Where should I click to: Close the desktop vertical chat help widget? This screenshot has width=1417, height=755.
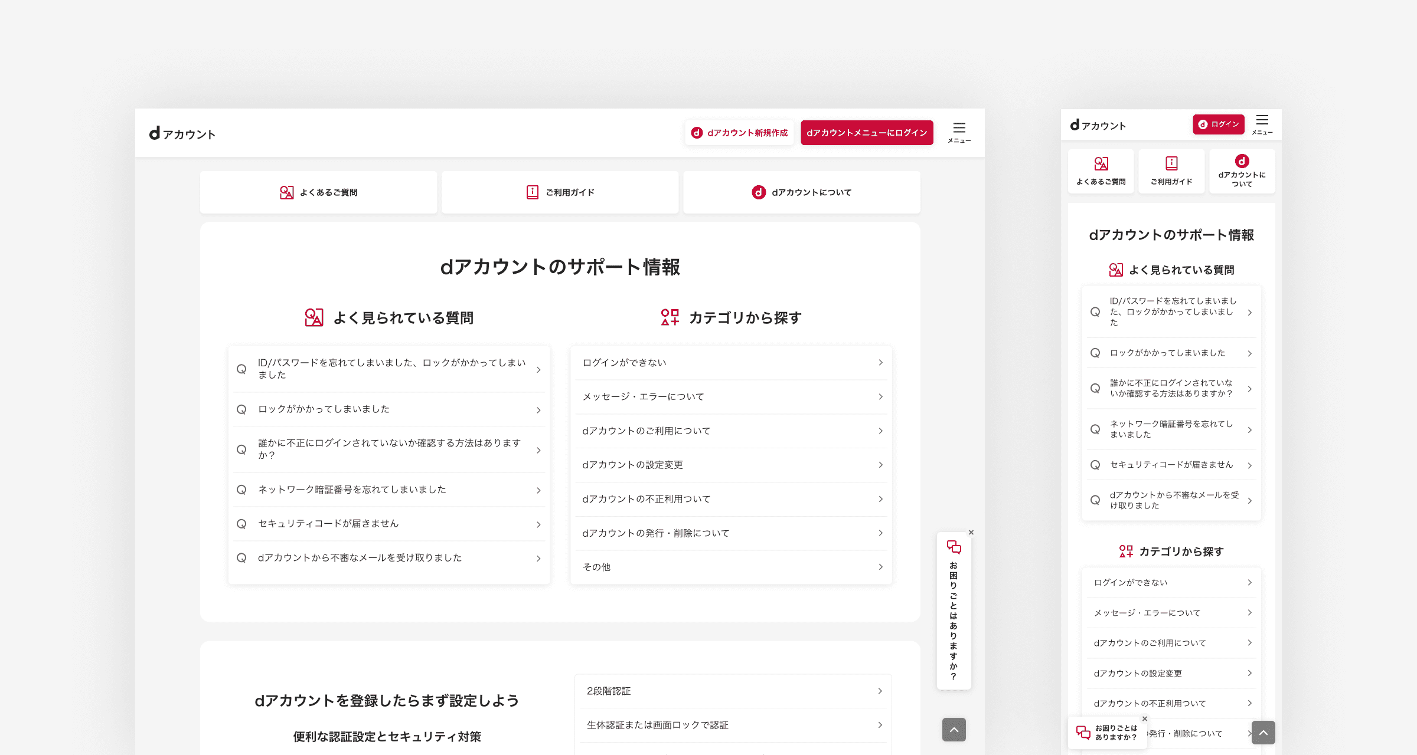(x=971, y=532)
